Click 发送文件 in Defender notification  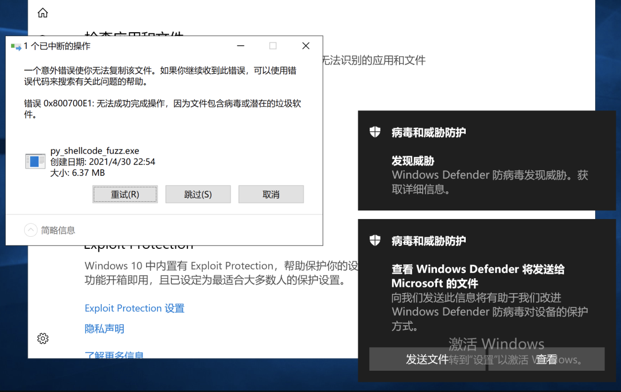427,359
